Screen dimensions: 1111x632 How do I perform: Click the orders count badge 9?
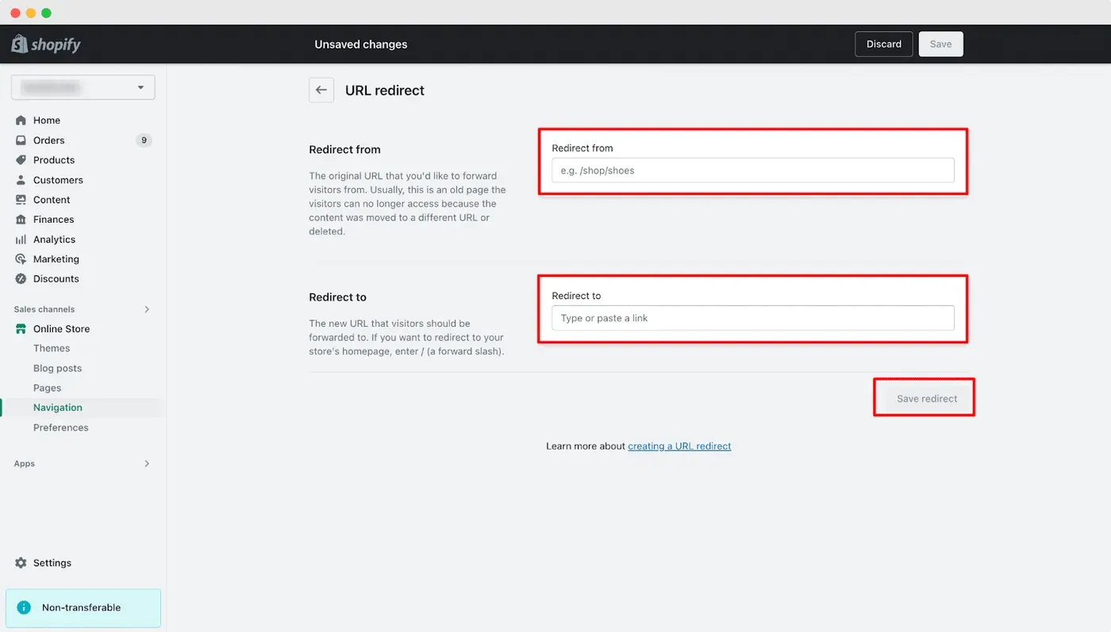click(x=144, y=140)
